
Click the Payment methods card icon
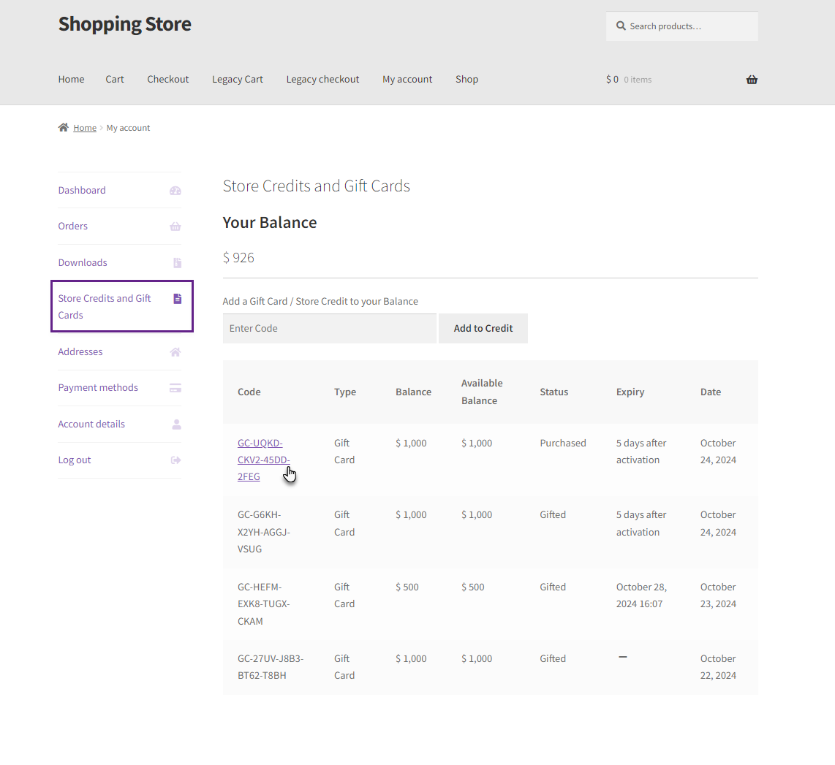[x=175, y=388]
